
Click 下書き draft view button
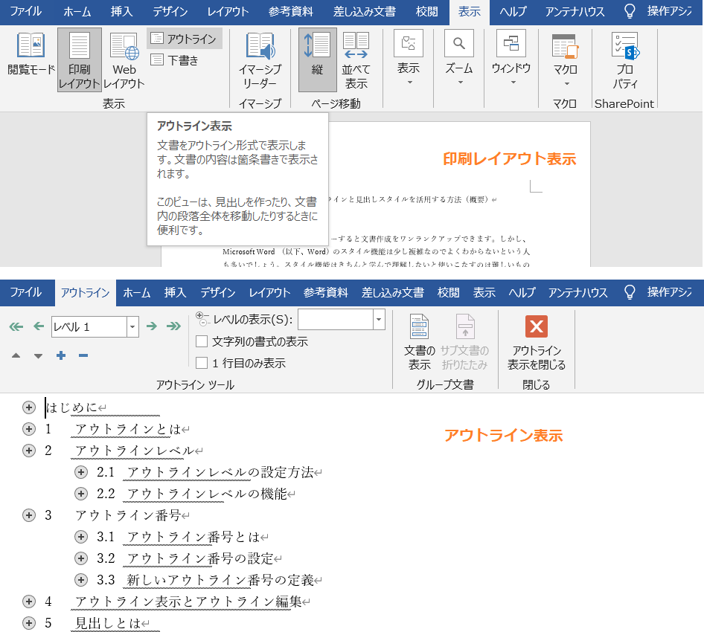tap(176, 60)
